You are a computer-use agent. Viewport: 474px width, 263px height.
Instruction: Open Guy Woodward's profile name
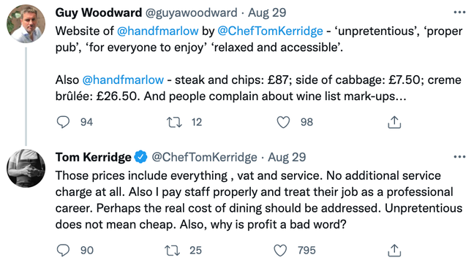click(99, 12)
